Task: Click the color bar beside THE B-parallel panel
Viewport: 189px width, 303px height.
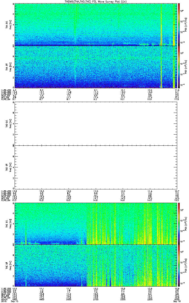Action: [x=179, y=265]
